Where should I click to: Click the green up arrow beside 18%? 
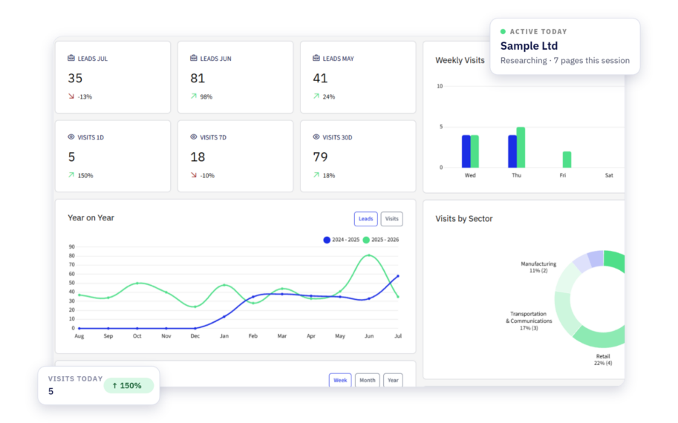click(x=316, y=175)
